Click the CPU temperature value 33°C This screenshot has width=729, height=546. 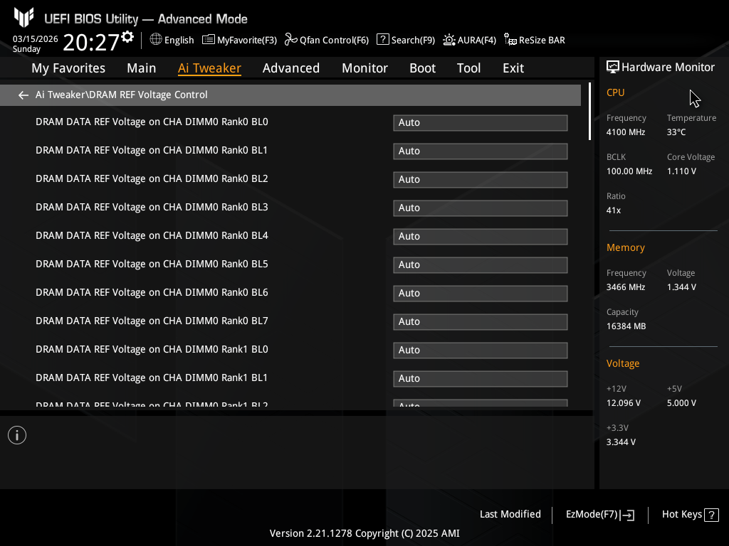coord(676,132)
